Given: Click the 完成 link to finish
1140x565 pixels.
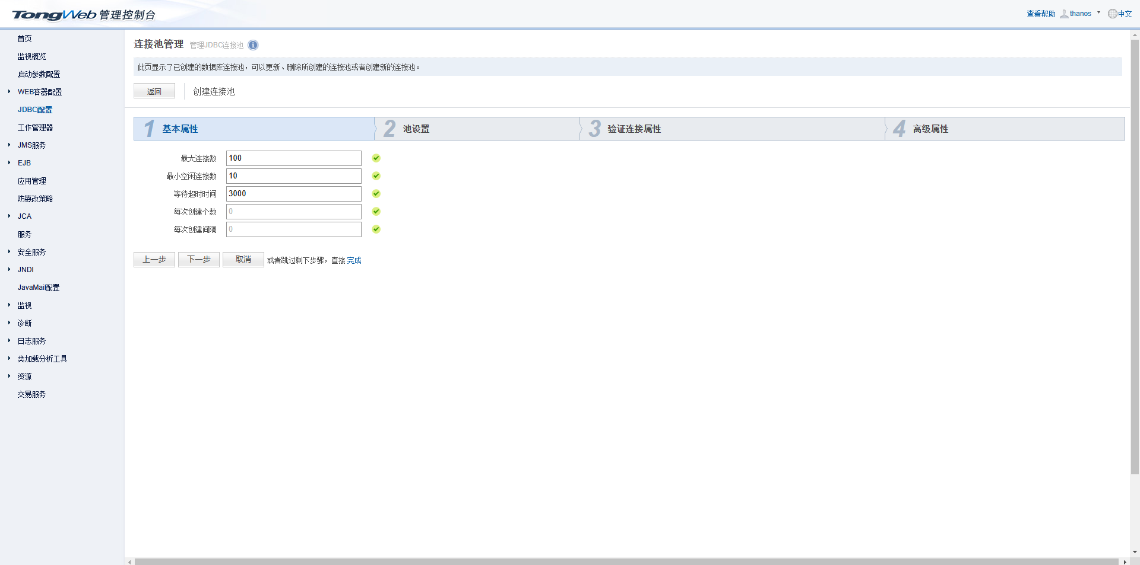Looking at the screenshot, I should pos(354,260).
